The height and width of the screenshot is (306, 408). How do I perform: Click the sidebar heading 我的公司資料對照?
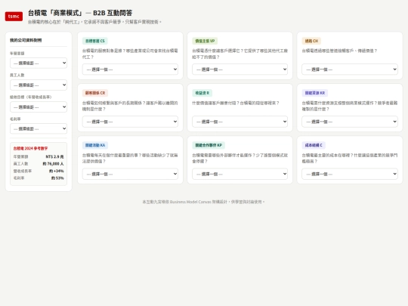26,40
